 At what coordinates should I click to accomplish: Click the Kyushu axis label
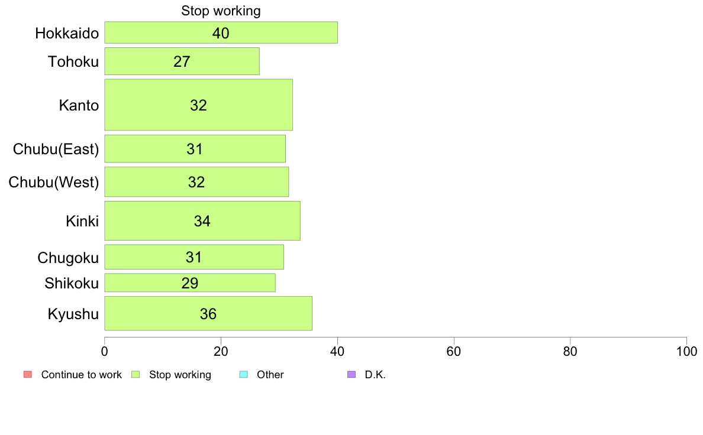pos(73,314)
